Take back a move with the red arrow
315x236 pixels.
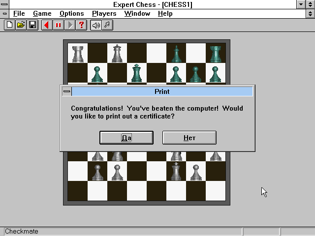coord(47,25)
